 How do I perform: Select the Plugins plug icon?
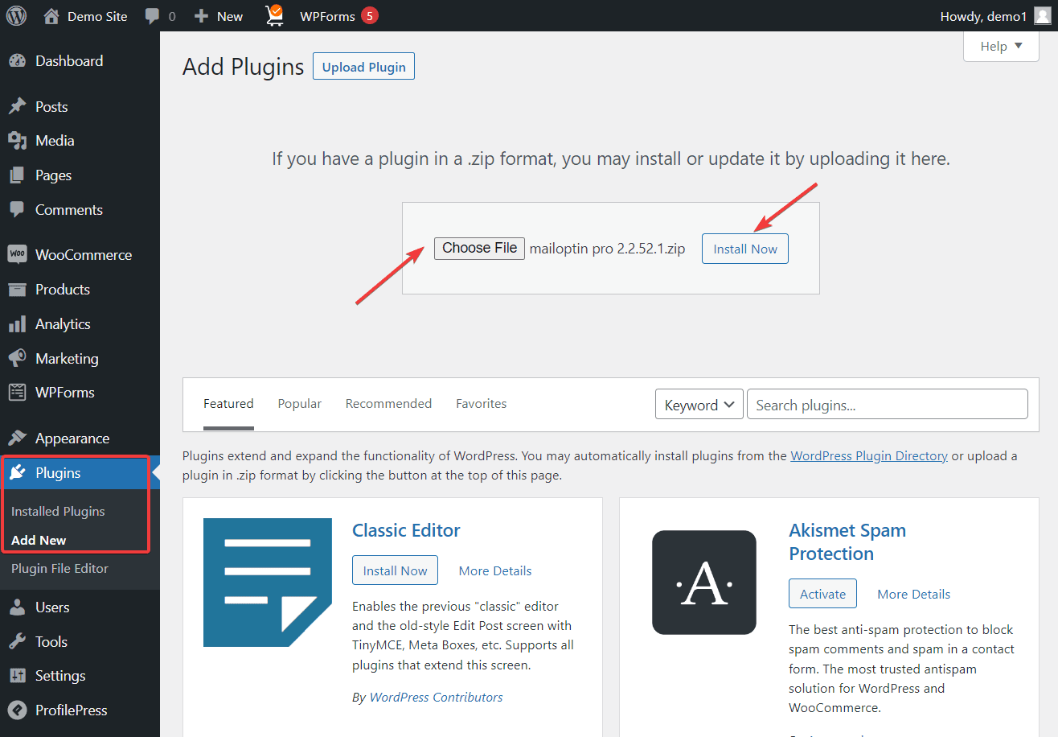[17, 473]
